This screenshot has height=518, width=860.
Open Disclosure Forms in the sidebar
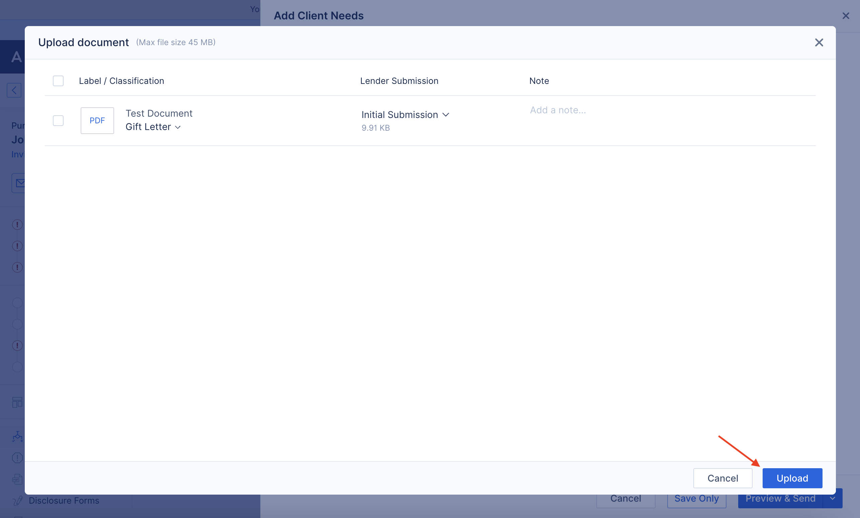pyautogui.click(x=64, y=501)
